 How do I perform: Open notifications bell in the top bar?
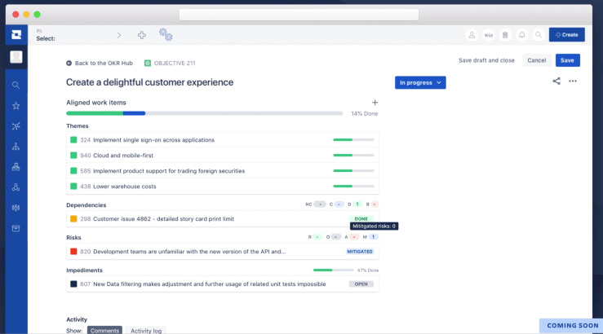[x=521, y=35]
